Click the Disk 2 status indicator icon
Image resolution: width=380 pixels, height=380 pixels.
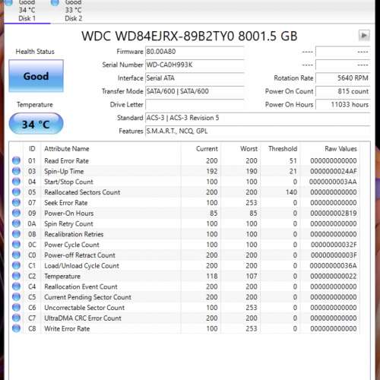coord(55,3)
